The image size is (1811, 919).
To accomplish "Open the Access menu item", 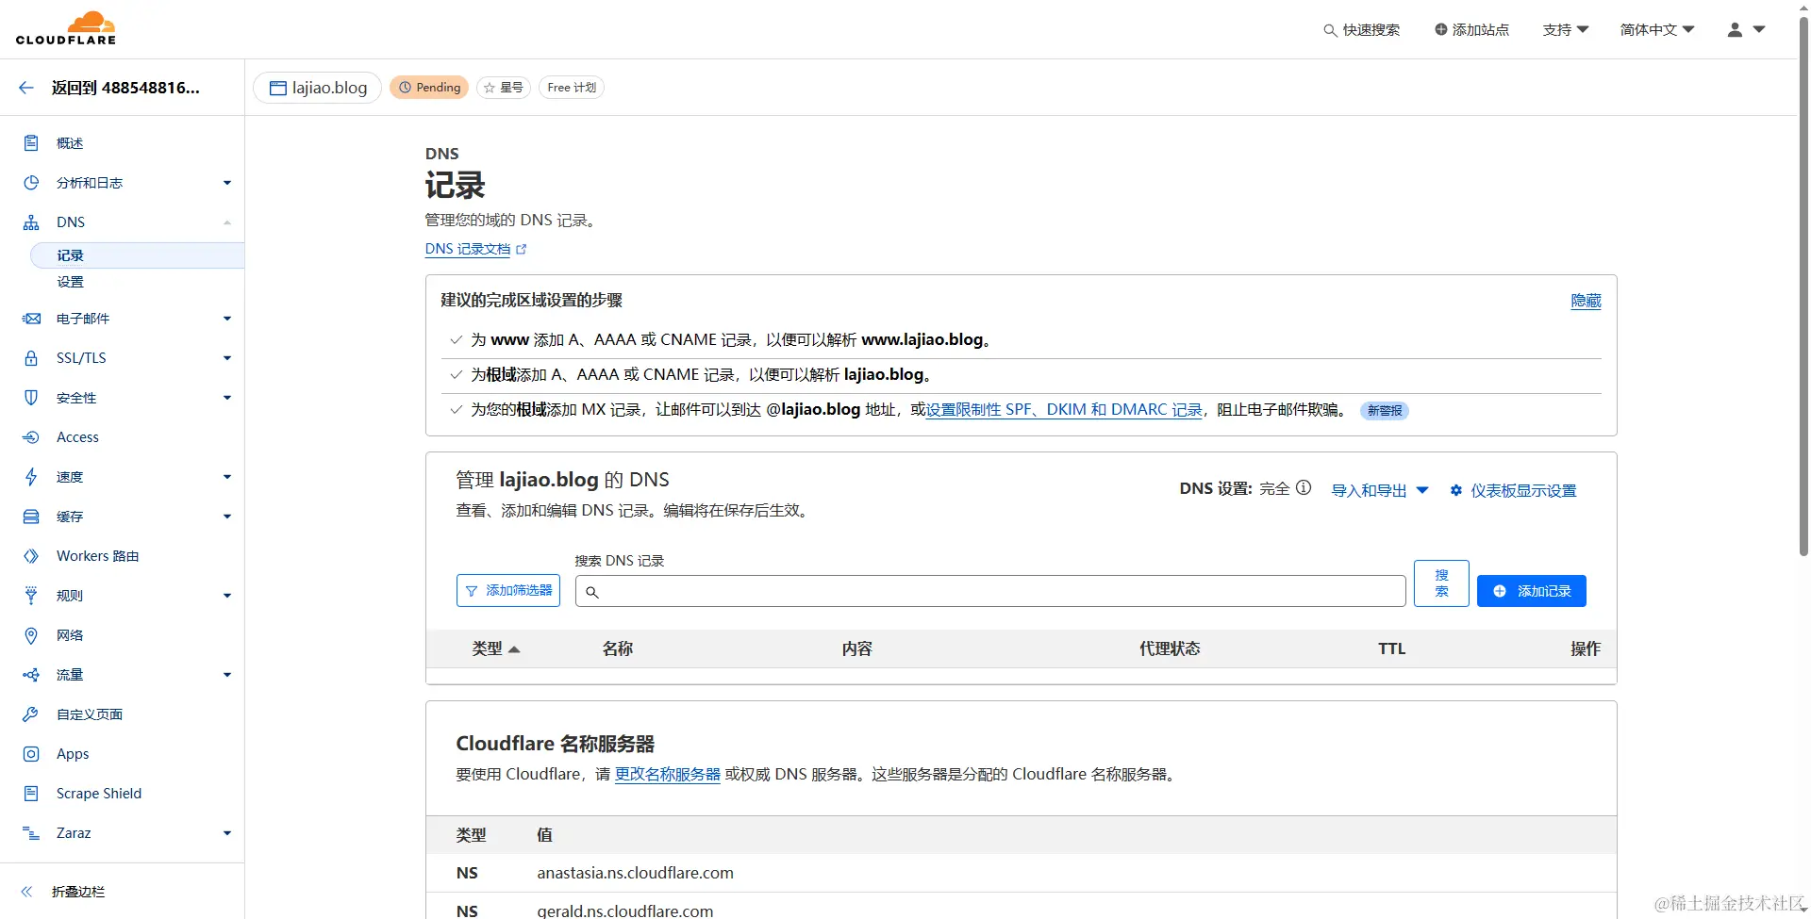I will 77,437.
